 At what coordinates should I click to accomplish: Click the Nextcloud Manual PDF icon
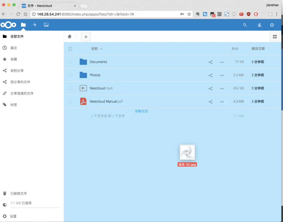[x=83, y=101]
